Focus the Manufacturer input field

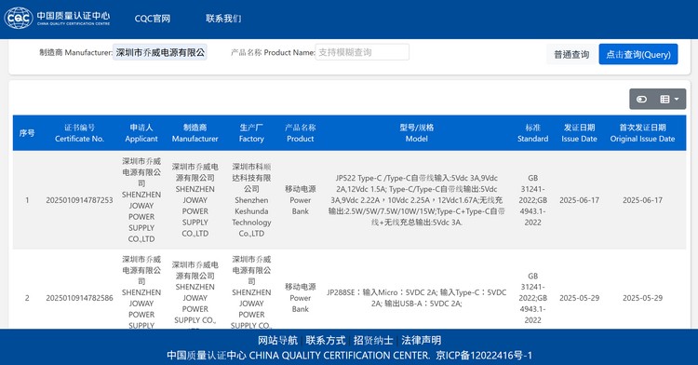[x=160, y=52]
